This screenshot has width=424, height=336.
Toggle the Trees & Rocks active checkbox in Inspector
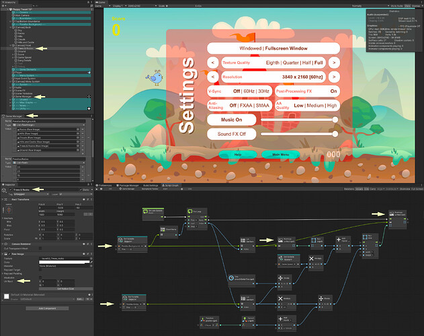pyautogui.click(x=11, y=190)
